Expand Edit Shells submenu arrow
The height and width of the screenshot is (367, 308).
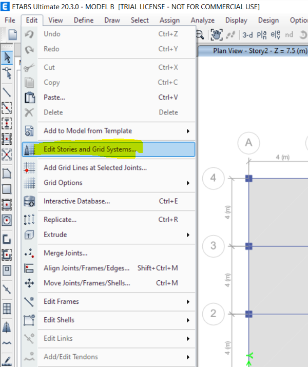(x=188, y=320)
